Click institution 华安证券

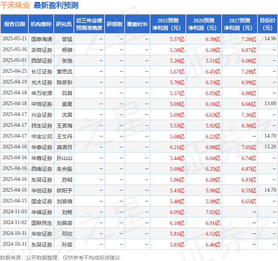(x=42, y=234)
